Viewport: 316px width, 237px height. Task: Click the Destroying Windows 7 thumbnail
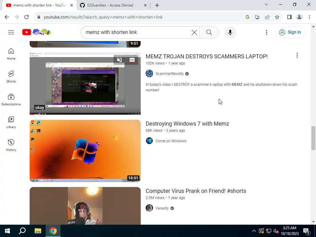point(85,151)
